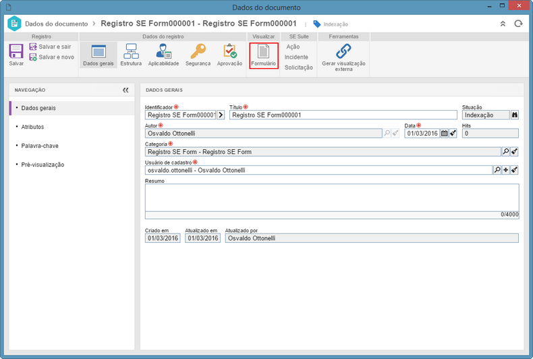533x359 pixels.
Task: Click the clear icon for Categoria
Action: coord(514,152)
